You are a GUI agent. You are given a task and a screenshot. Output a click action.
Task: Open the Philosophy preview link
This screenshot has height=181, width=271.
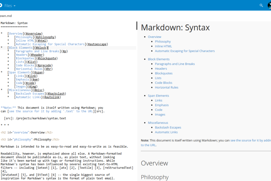tap(163, 41)
